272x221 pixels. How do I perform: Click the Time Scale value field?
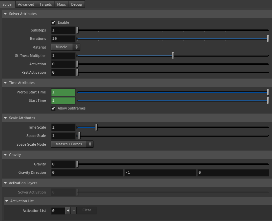(x=63, y=127)
